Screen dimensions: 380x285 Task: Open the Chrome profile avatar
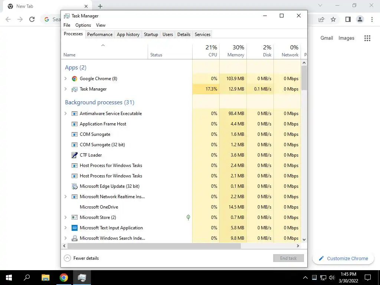click(x=360, y=19)
